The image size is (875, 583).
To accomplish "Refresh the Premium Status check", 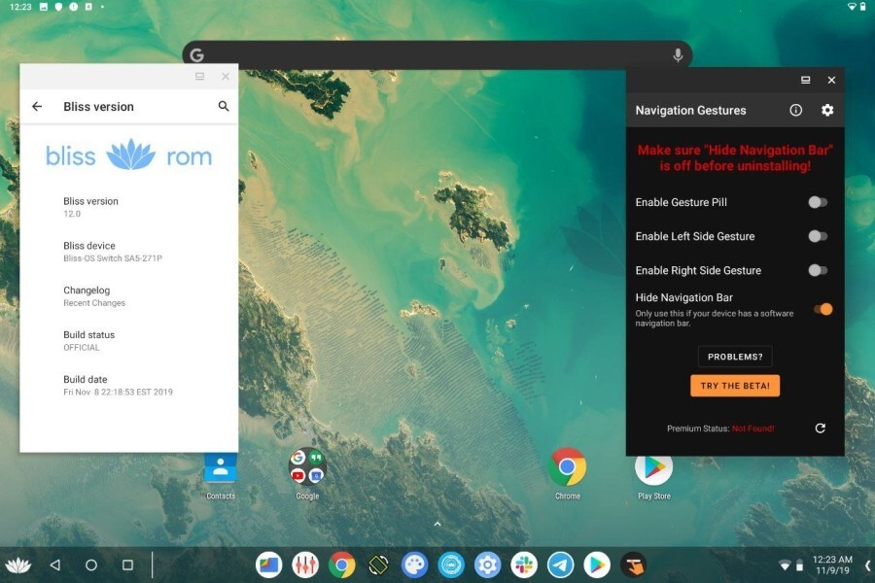I will [821, 428].
